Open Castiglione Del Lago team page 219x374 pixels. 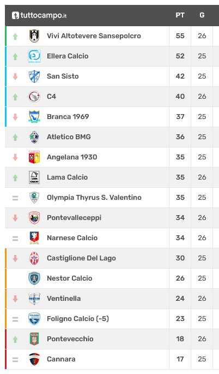pyautogui.click(x=81, y=258)
